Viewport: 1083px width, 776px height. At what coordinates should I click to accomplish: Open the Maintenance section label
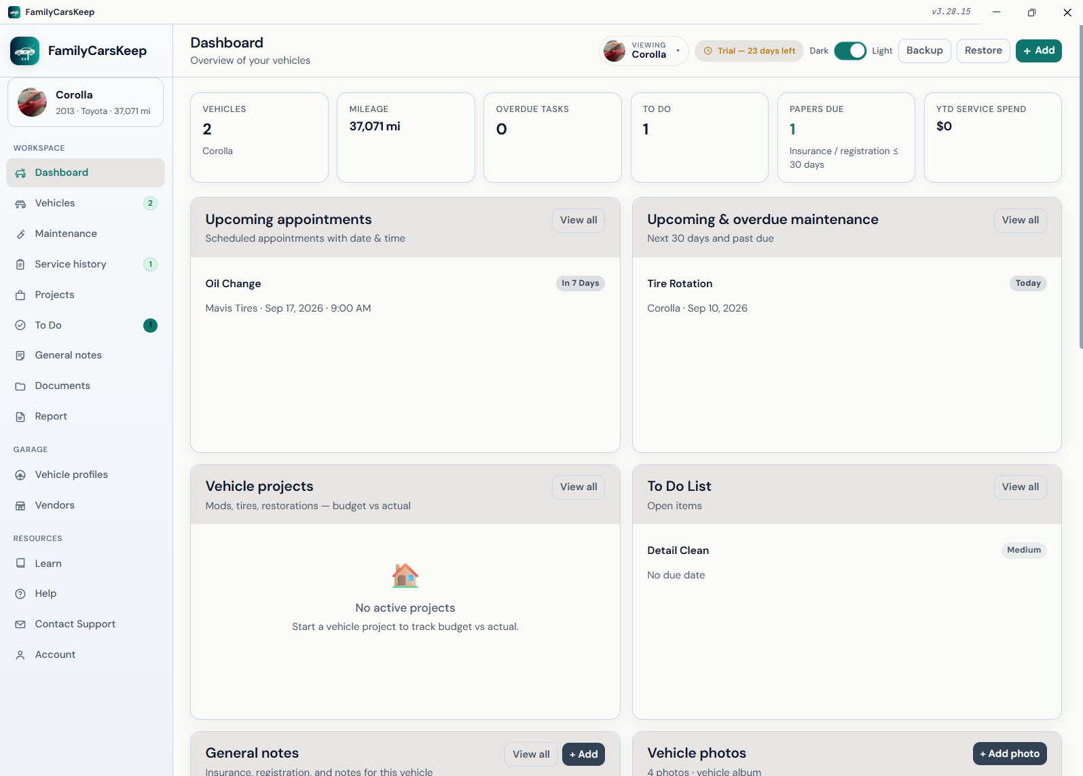click(66, 234)
